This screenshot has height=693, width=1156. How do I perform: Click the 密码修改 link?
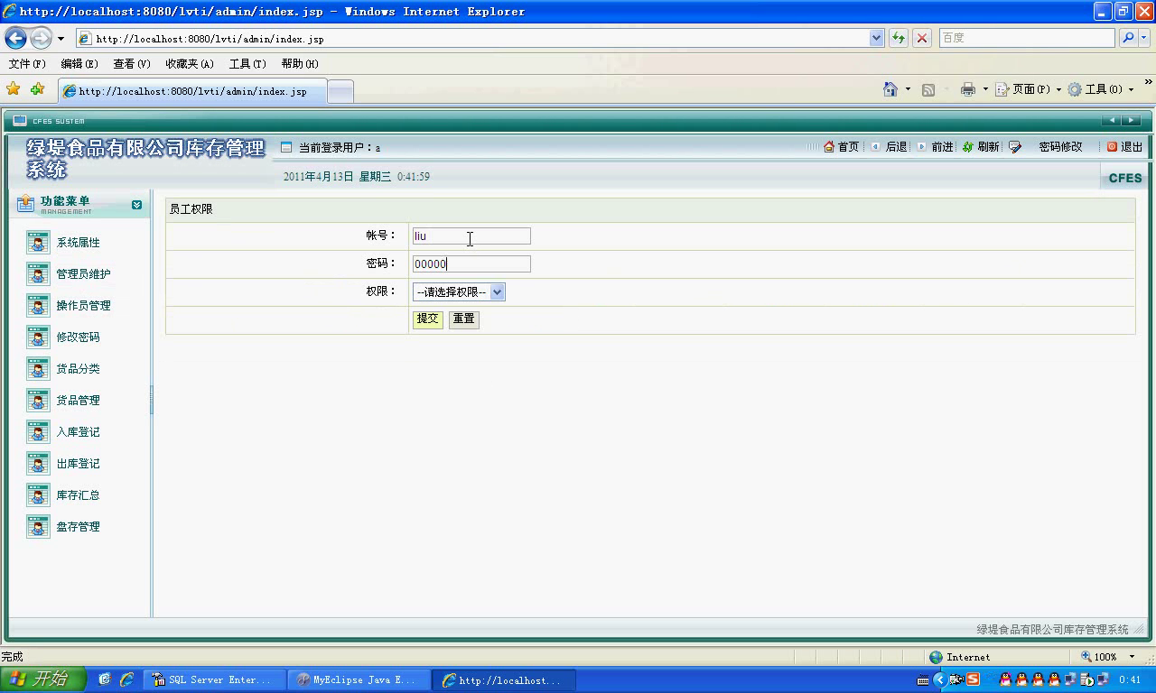(1059, 147)
